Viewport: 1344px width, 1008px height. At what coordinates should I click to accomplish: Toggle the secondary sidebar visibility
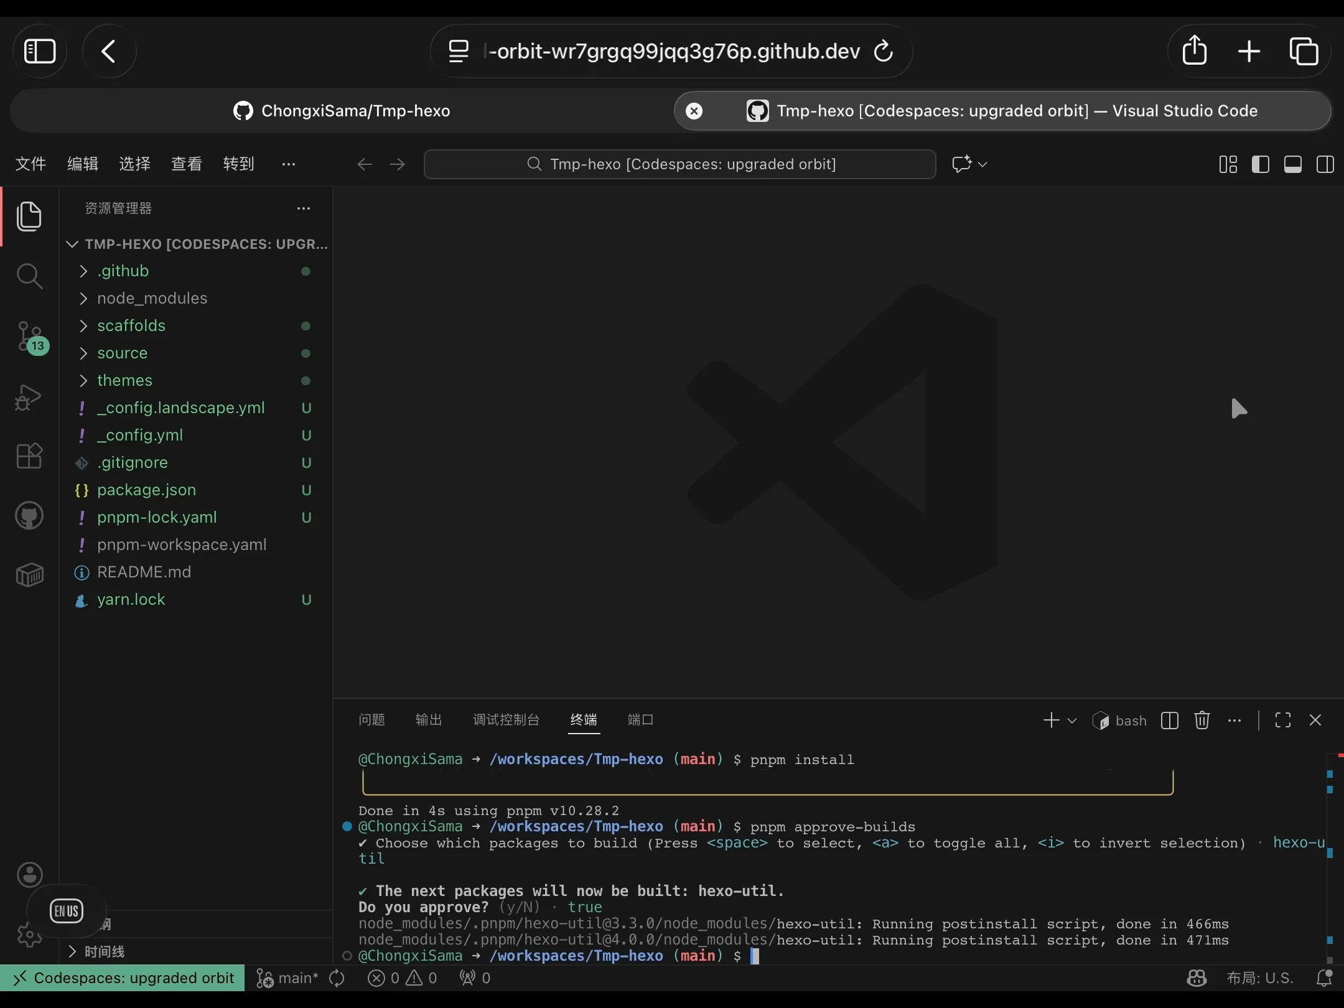[x=1325, y=164]
